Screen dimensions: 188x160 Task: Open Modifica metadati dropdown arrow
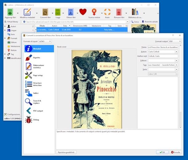pyautogui.click(x=37, y=13)
